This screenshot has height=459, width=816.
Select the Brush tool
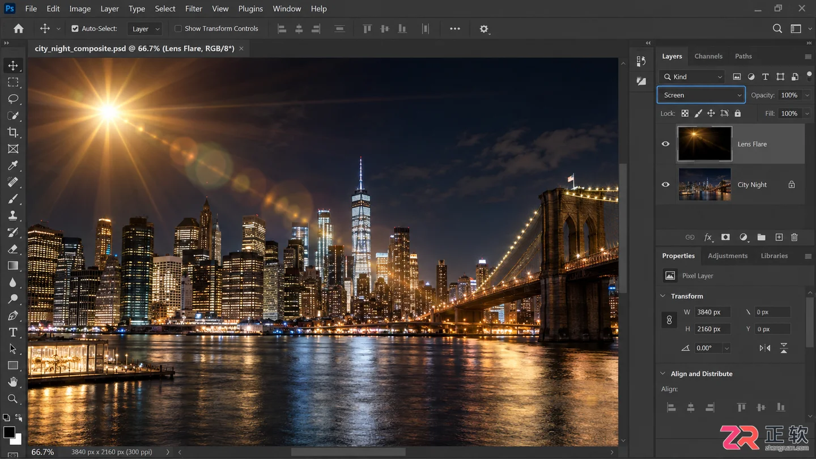13,199
